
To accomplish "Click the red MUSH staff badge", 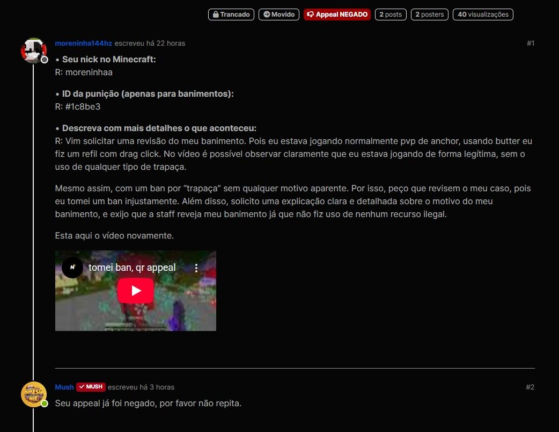I will tap(91, 387).
